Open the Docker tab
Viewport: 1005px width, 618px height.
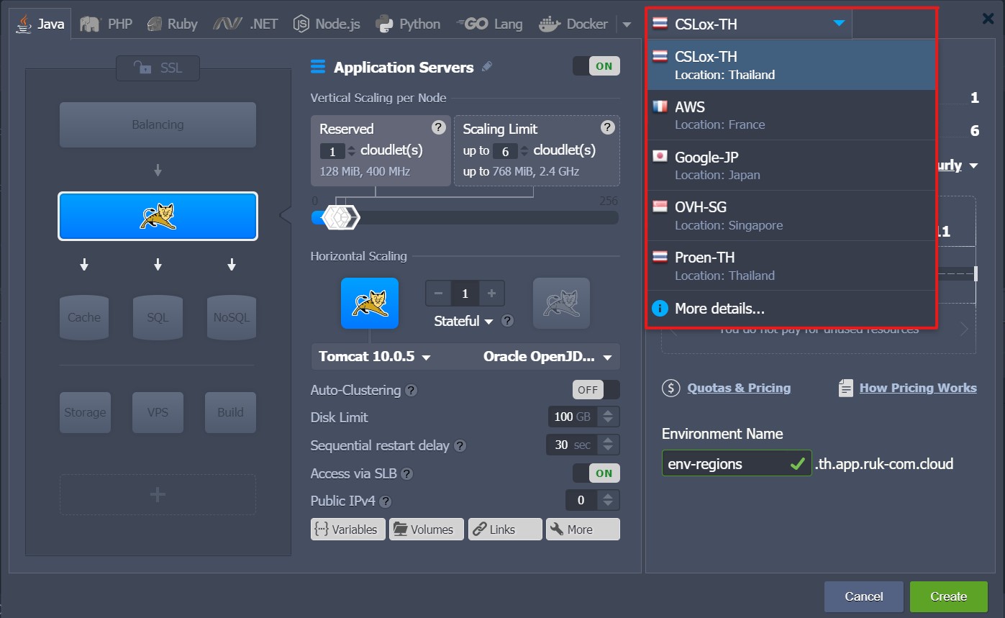coord(573,24)
